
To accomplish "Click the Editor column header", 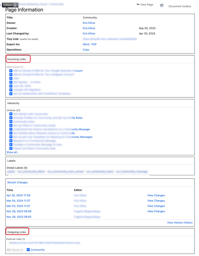I will (x=78, y=190).
